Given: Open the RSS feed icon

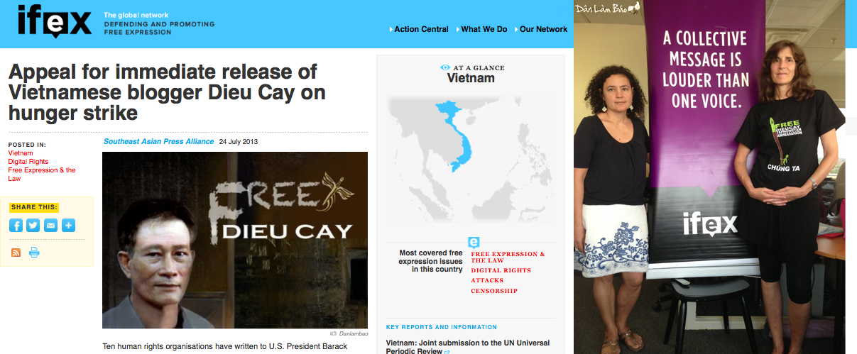Looking at the screenshot, I should coord(16,253).
